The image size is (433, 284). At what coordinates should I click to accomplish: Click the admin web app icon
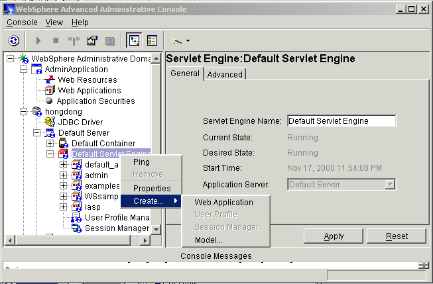click(x=76, y=175)
